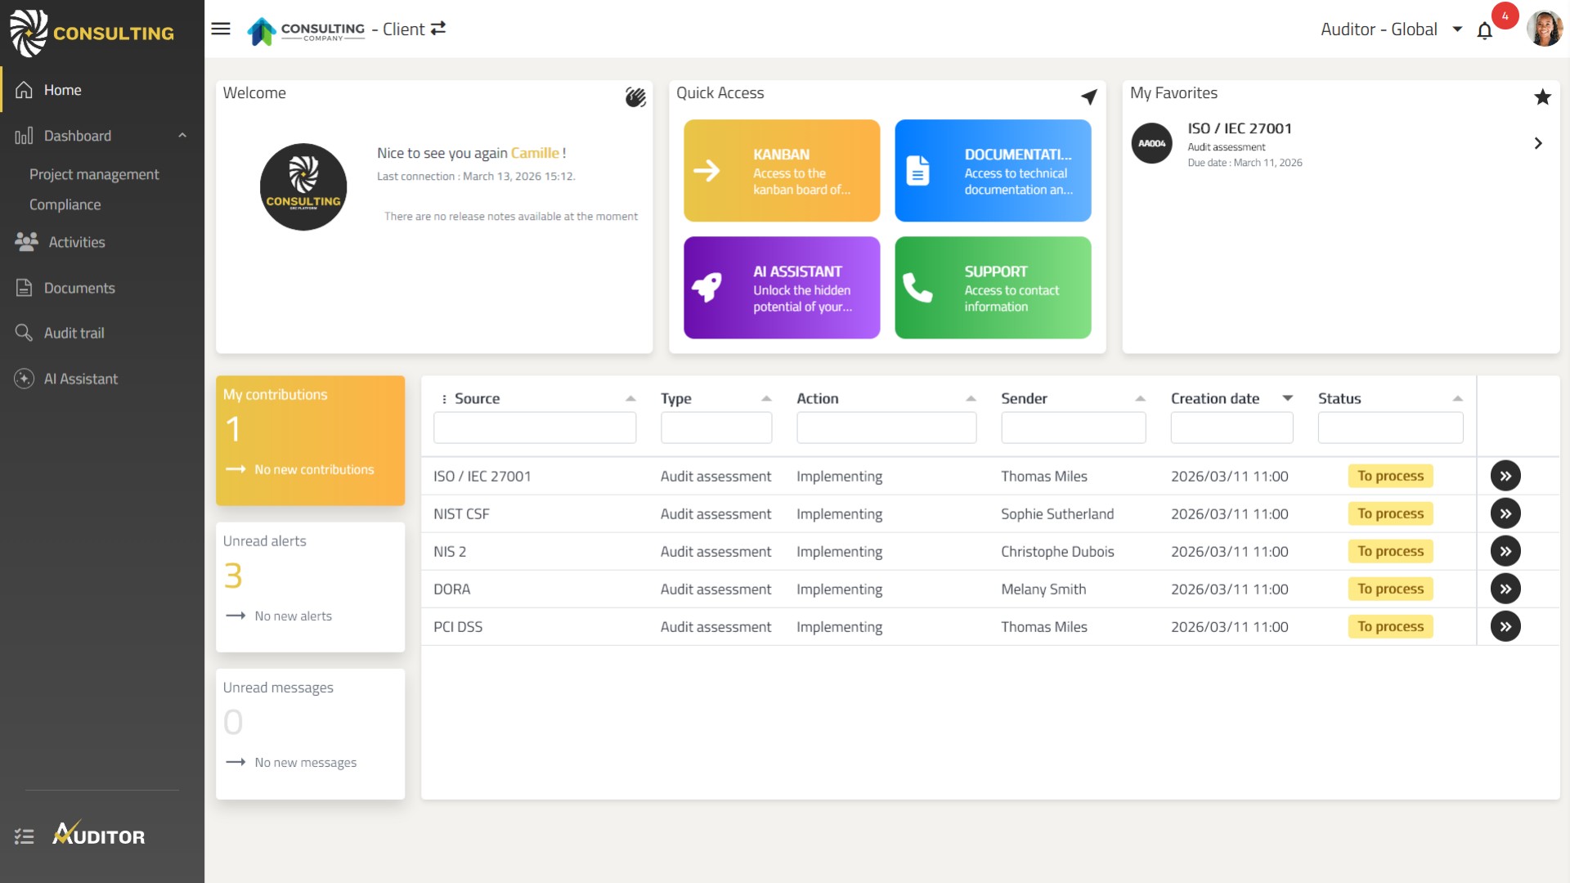Expand ISO / IEC 27001 favorite chevron
Viewport: 1570px width, 883px height.
(1538, 144)
